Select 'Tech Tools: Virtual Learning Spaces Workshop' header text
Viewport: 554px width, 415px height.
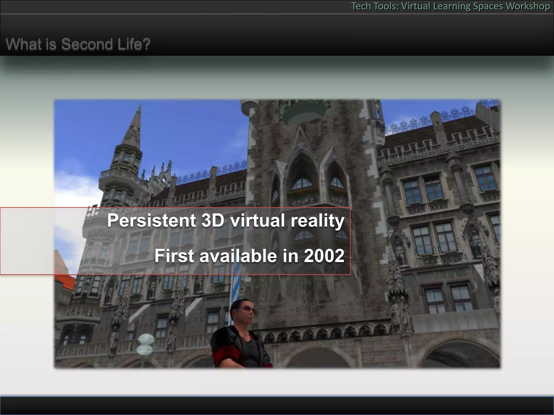[450, 6]
